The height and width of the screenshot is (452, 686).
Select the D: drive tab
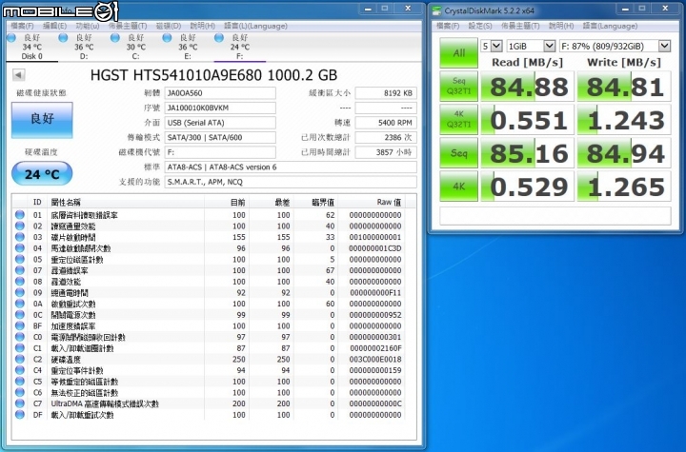tap(84, 47)
